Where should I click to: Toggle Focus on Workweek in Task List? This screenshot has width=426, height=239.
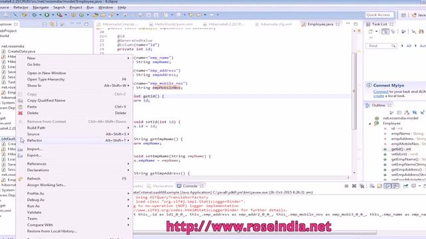(403, 31)
